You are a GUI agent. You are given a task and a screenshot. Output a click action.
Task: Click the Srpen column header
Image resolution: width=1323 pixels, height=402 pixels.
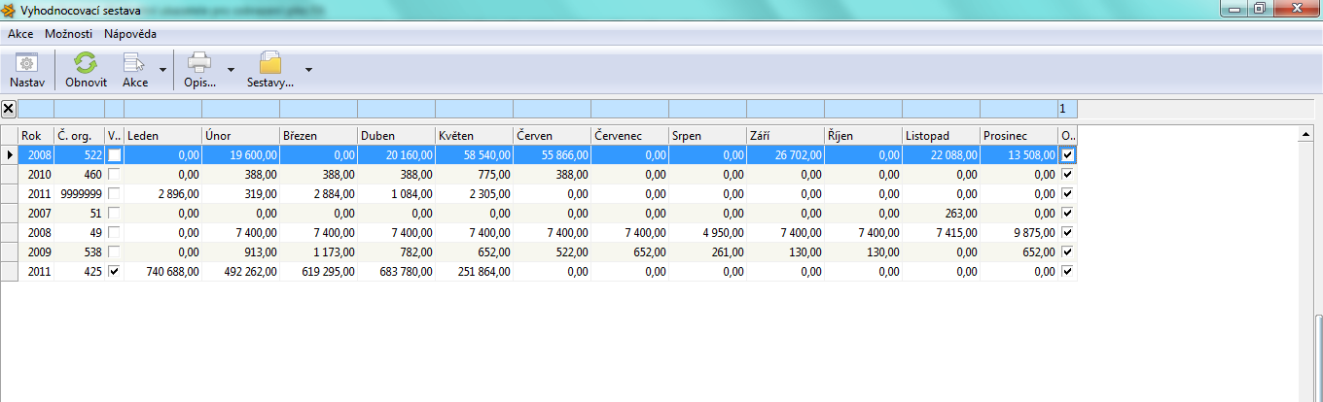coord(707,136)
